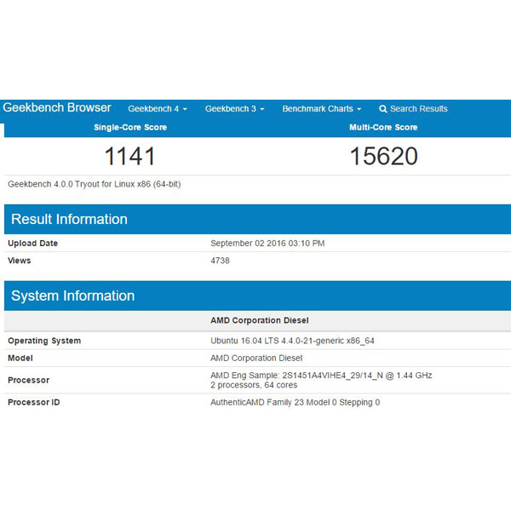Click the Model row label
Screen dimensions: 511x511
point(20,358)
